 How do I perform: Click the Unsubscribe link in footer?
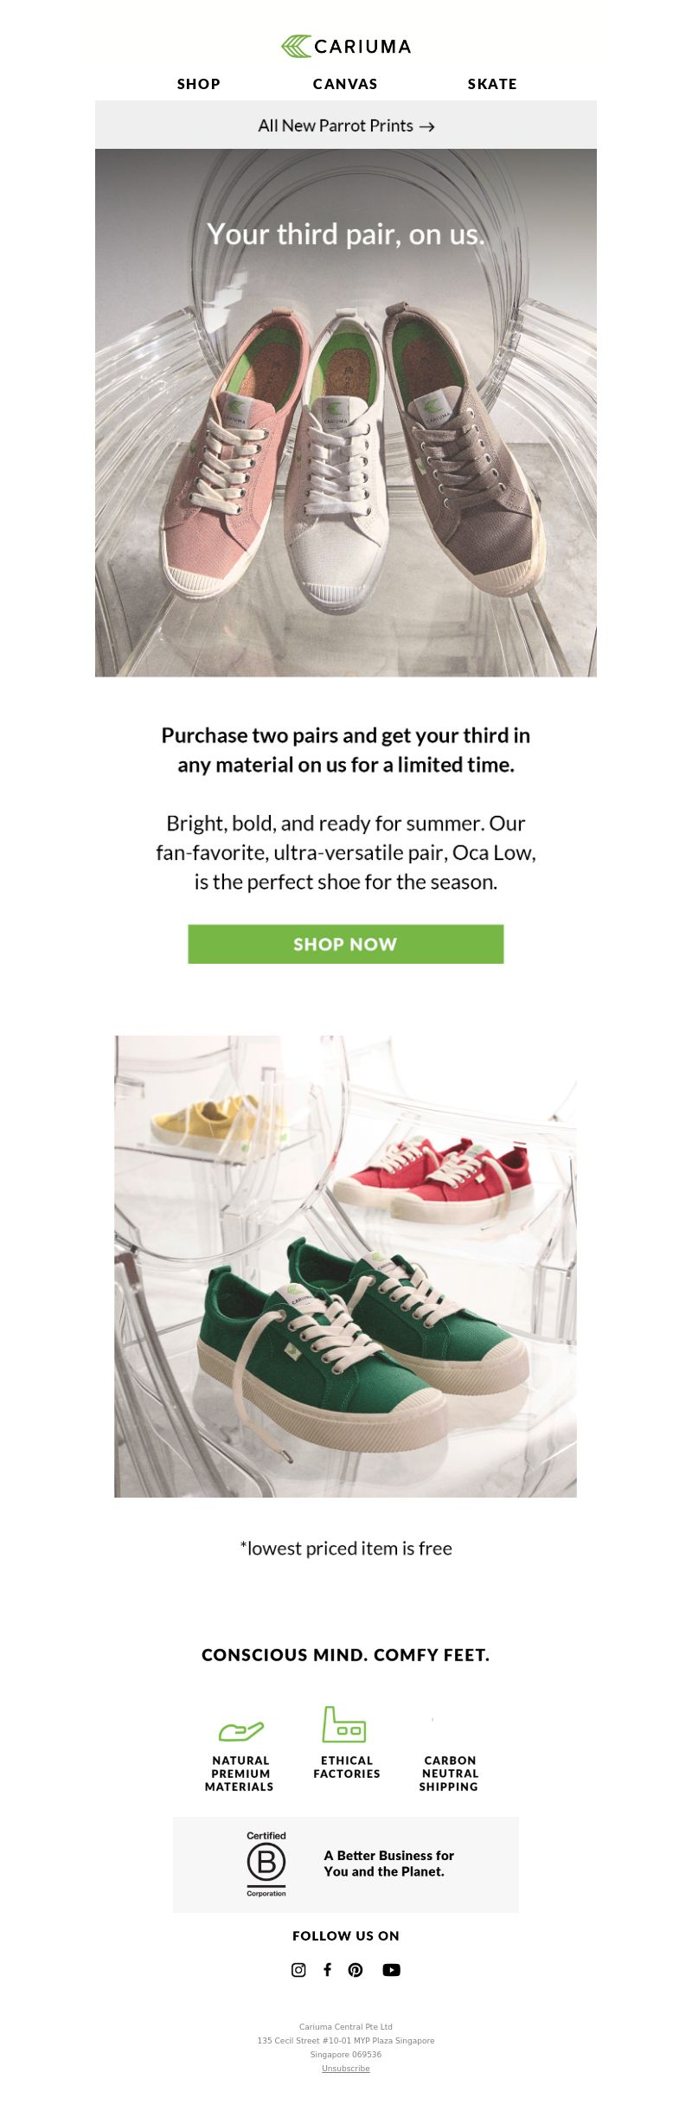pos(346,2069)
